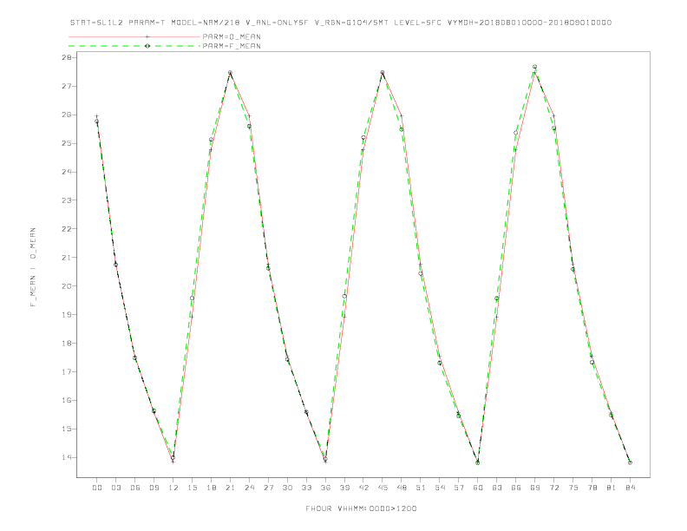Viewport: 687px width, 531px height.
Task: Click x-axis tick label 24
Action: [x=249, y=488]
